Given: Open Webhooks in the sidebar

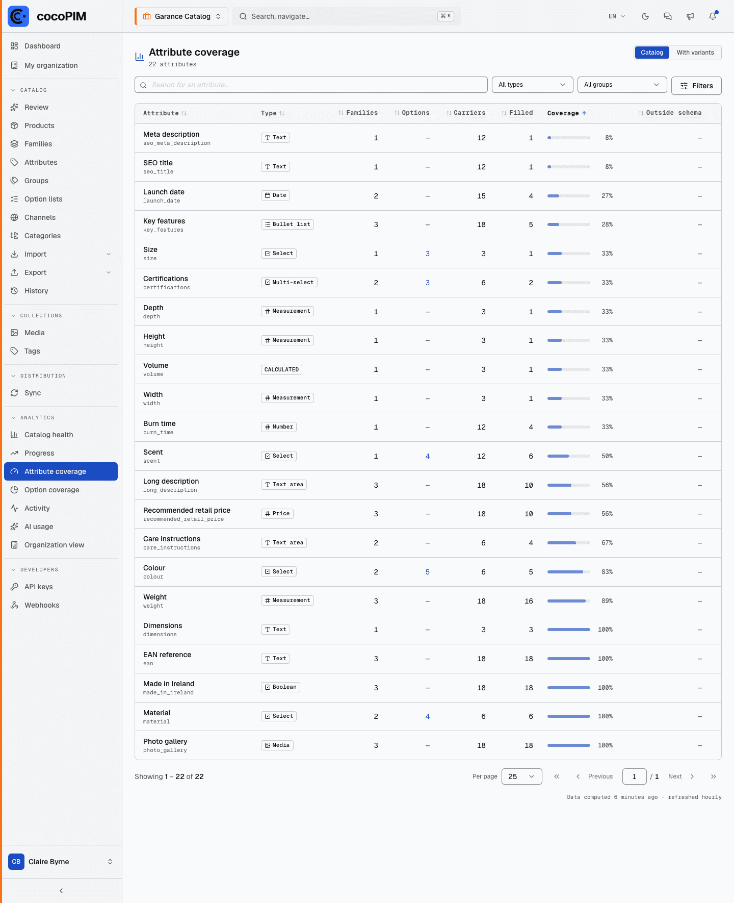Looking at the screenshot, I should (61, 605).
